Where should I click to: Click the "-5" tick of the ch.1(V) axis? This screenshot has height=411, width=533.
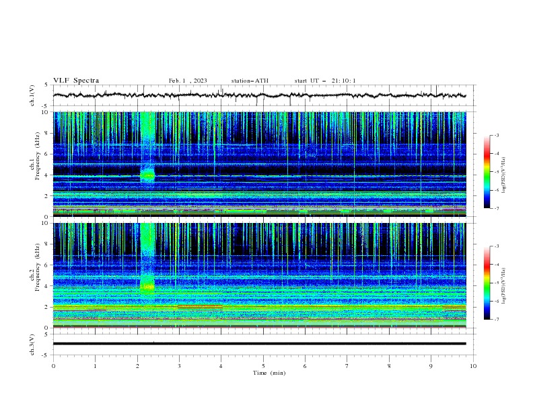46,106
